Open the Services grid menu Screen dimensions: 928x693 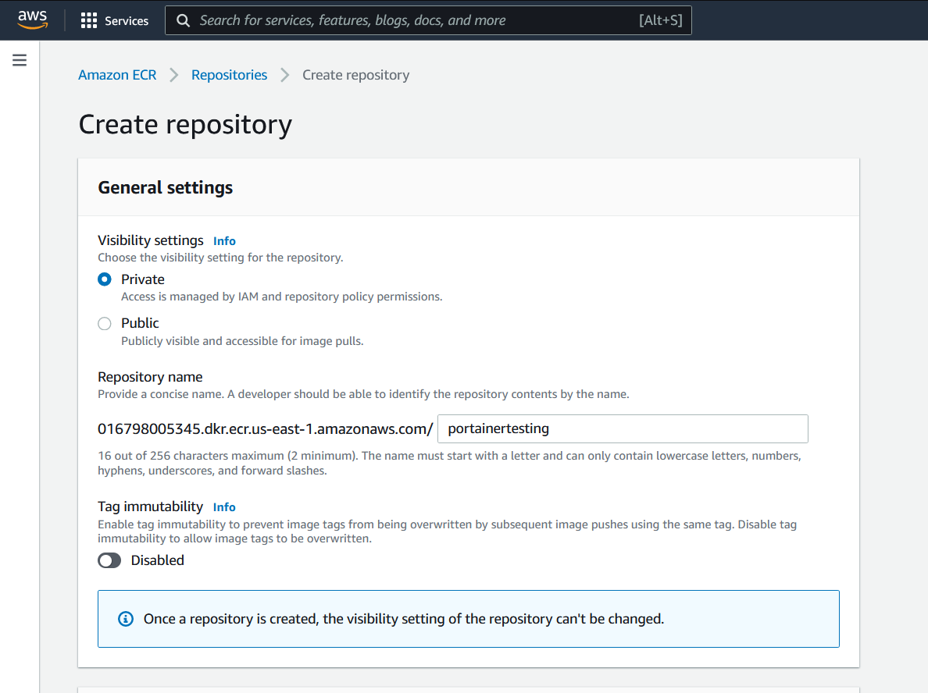pyautogui.click(x=89, y=21)
